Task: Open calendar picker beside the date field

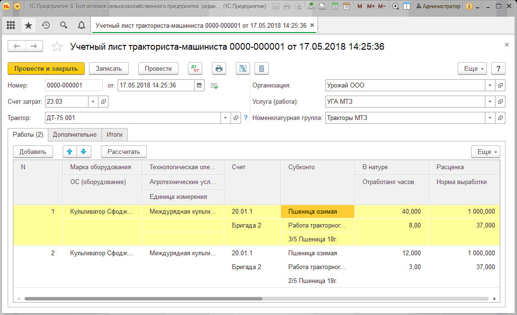Action: click(x=200, y=86)
